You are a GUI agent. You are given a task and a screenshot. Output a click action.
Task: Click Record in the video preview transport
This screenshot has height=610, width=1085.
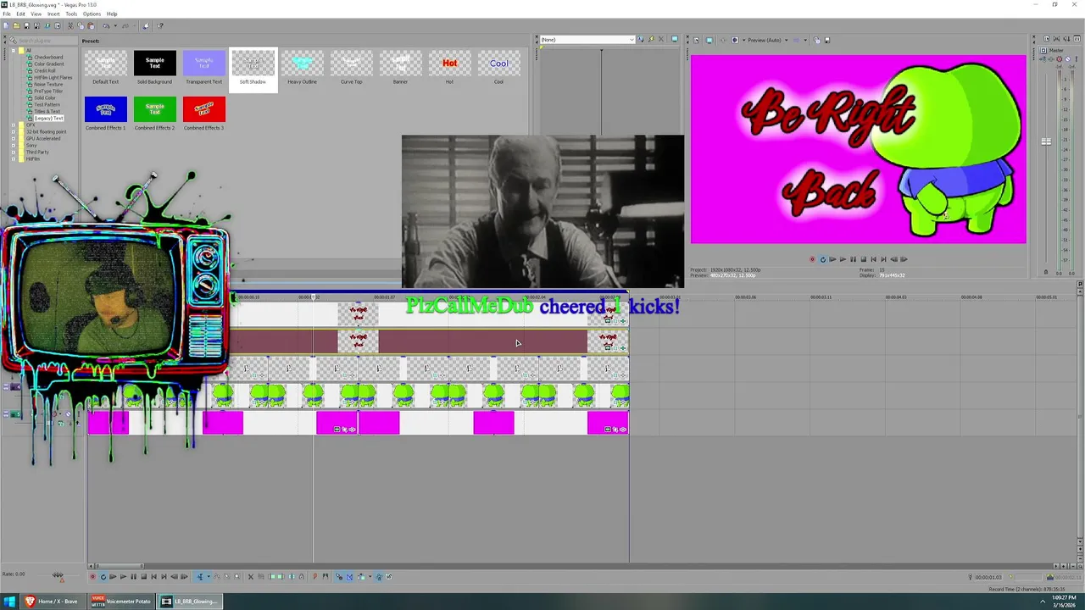point(812,259)
